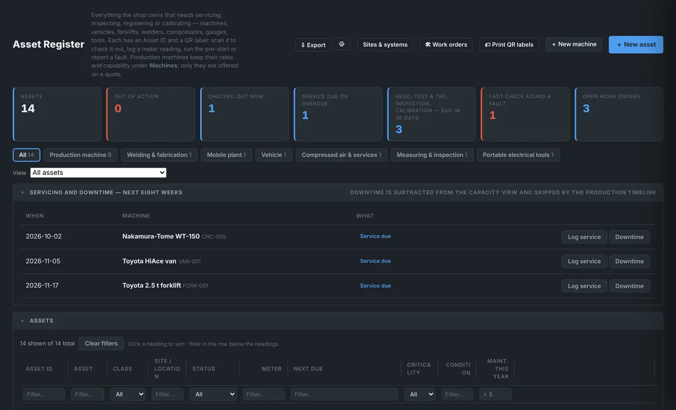Screen dimensions: 676x410
Task: Add a New machine
Action: click(574, 44)
